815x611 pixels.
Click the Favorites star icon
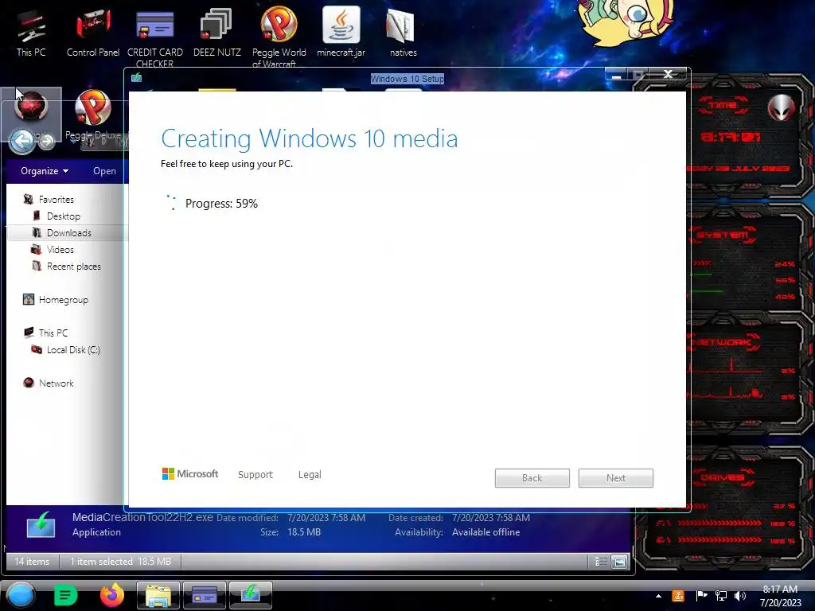[x=28, y=200]
